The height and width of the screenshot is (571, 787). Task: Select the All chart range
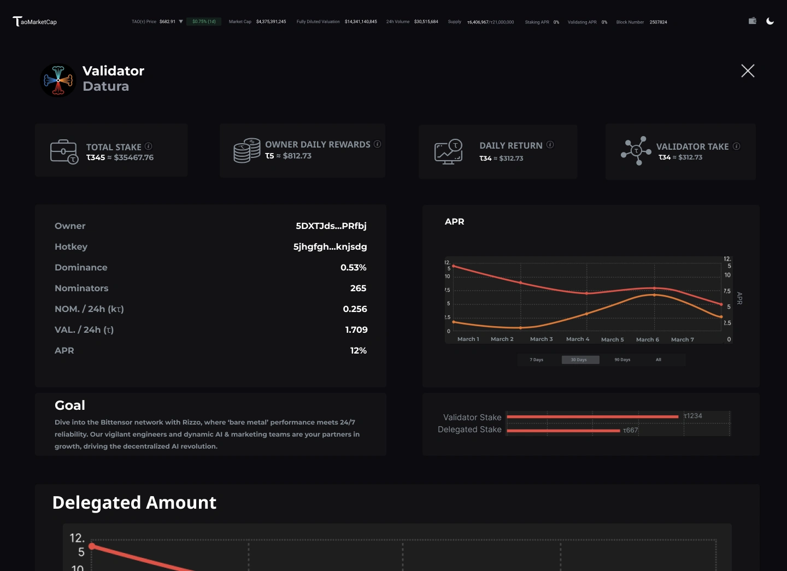(659, 360)
